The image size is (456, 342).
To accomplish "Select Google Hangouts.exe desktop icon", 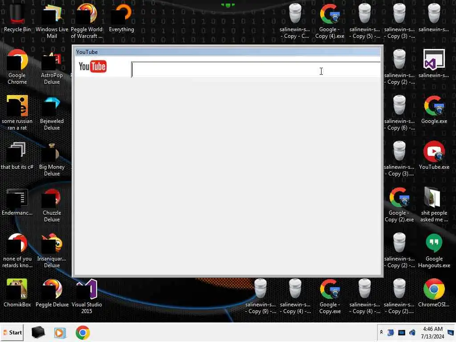I will (434, 250).
